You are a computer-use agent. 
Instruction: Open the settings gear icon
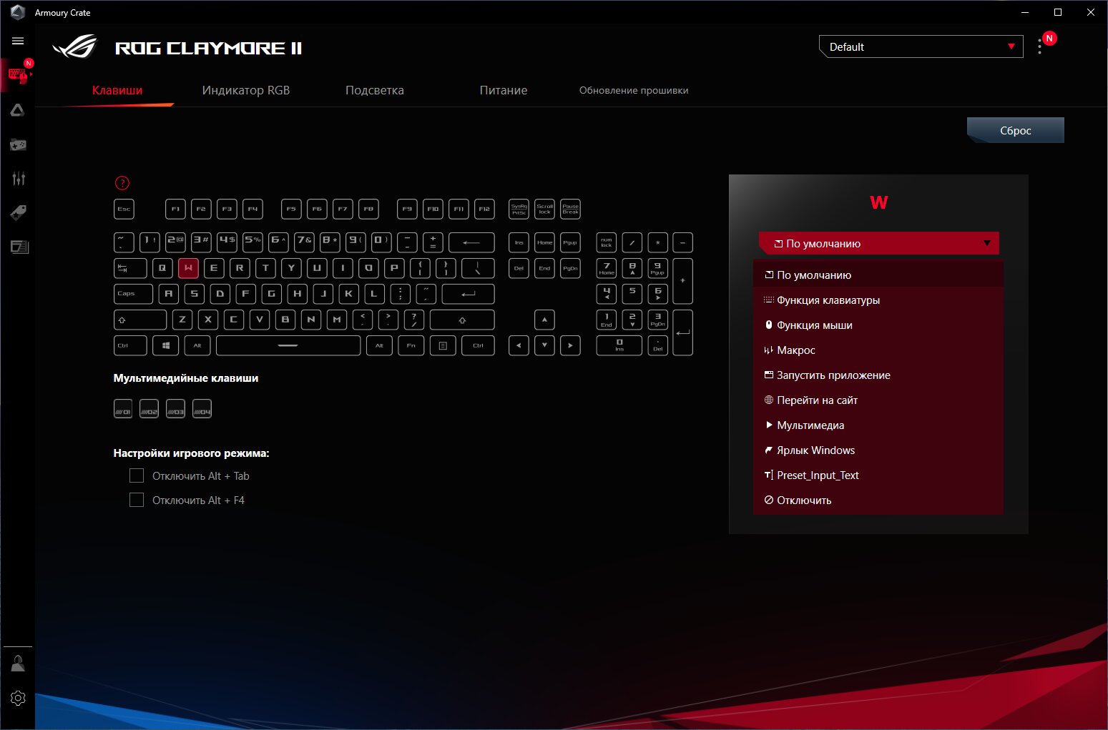tap(18, 698)
